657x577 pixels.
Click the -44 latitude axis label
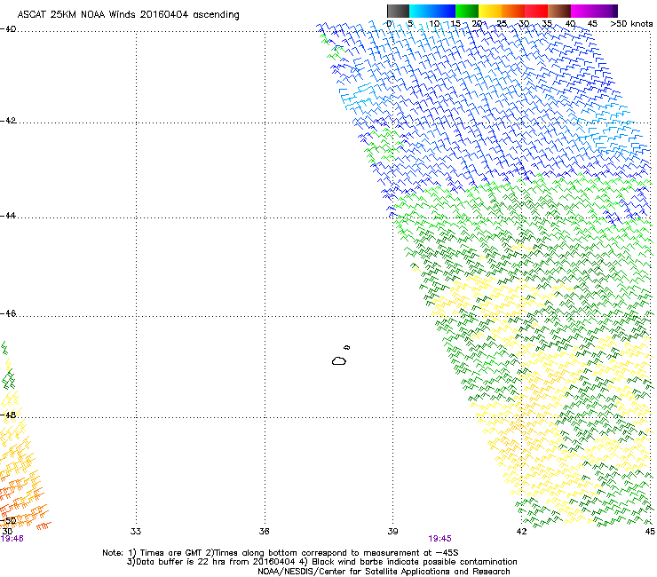[x=8, y=216]
